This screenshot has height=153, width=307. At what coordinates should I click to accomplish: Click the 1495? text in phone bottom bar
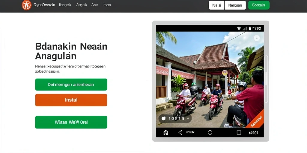(253, 133)
